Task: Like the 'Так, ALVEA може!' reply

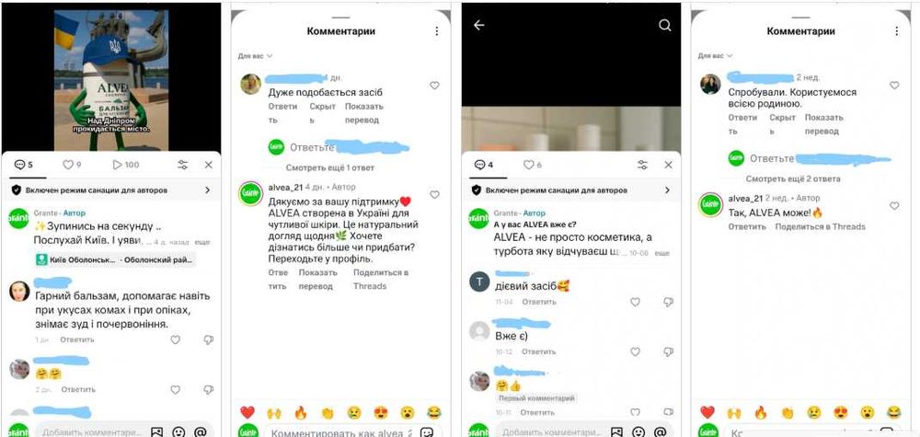Action: coord(894,206)
